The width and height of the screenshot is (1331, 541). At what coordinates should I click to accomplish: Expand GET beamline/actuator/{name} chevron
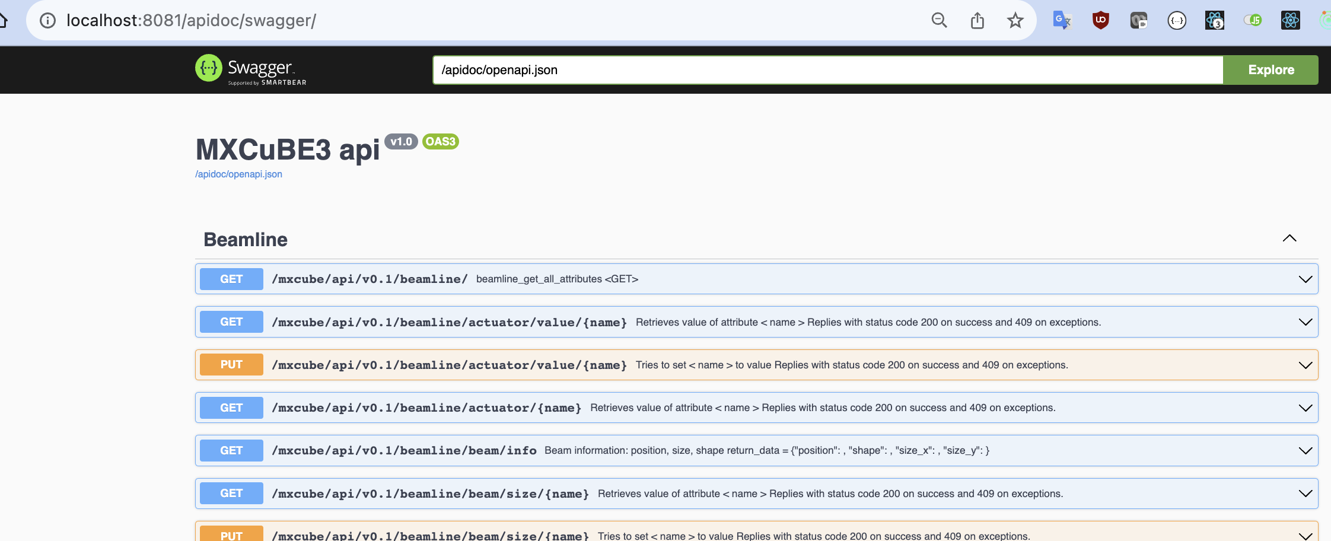(1305, 408)
